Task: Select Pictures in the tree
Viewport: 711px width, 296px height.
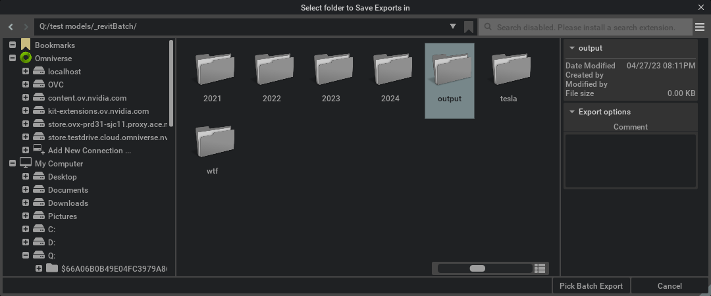Action: click(63, 216)
